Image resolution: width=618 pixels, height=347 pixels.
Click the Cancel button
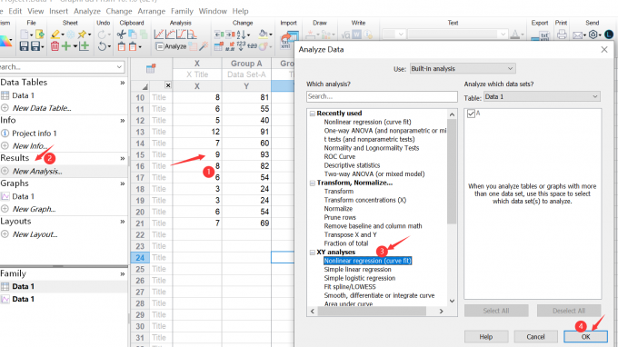tap(535, 337)
